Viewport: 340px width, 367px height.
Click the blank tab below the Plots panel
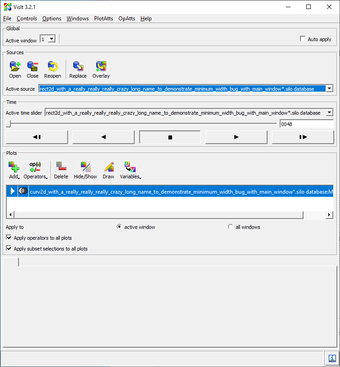point(11,262)
